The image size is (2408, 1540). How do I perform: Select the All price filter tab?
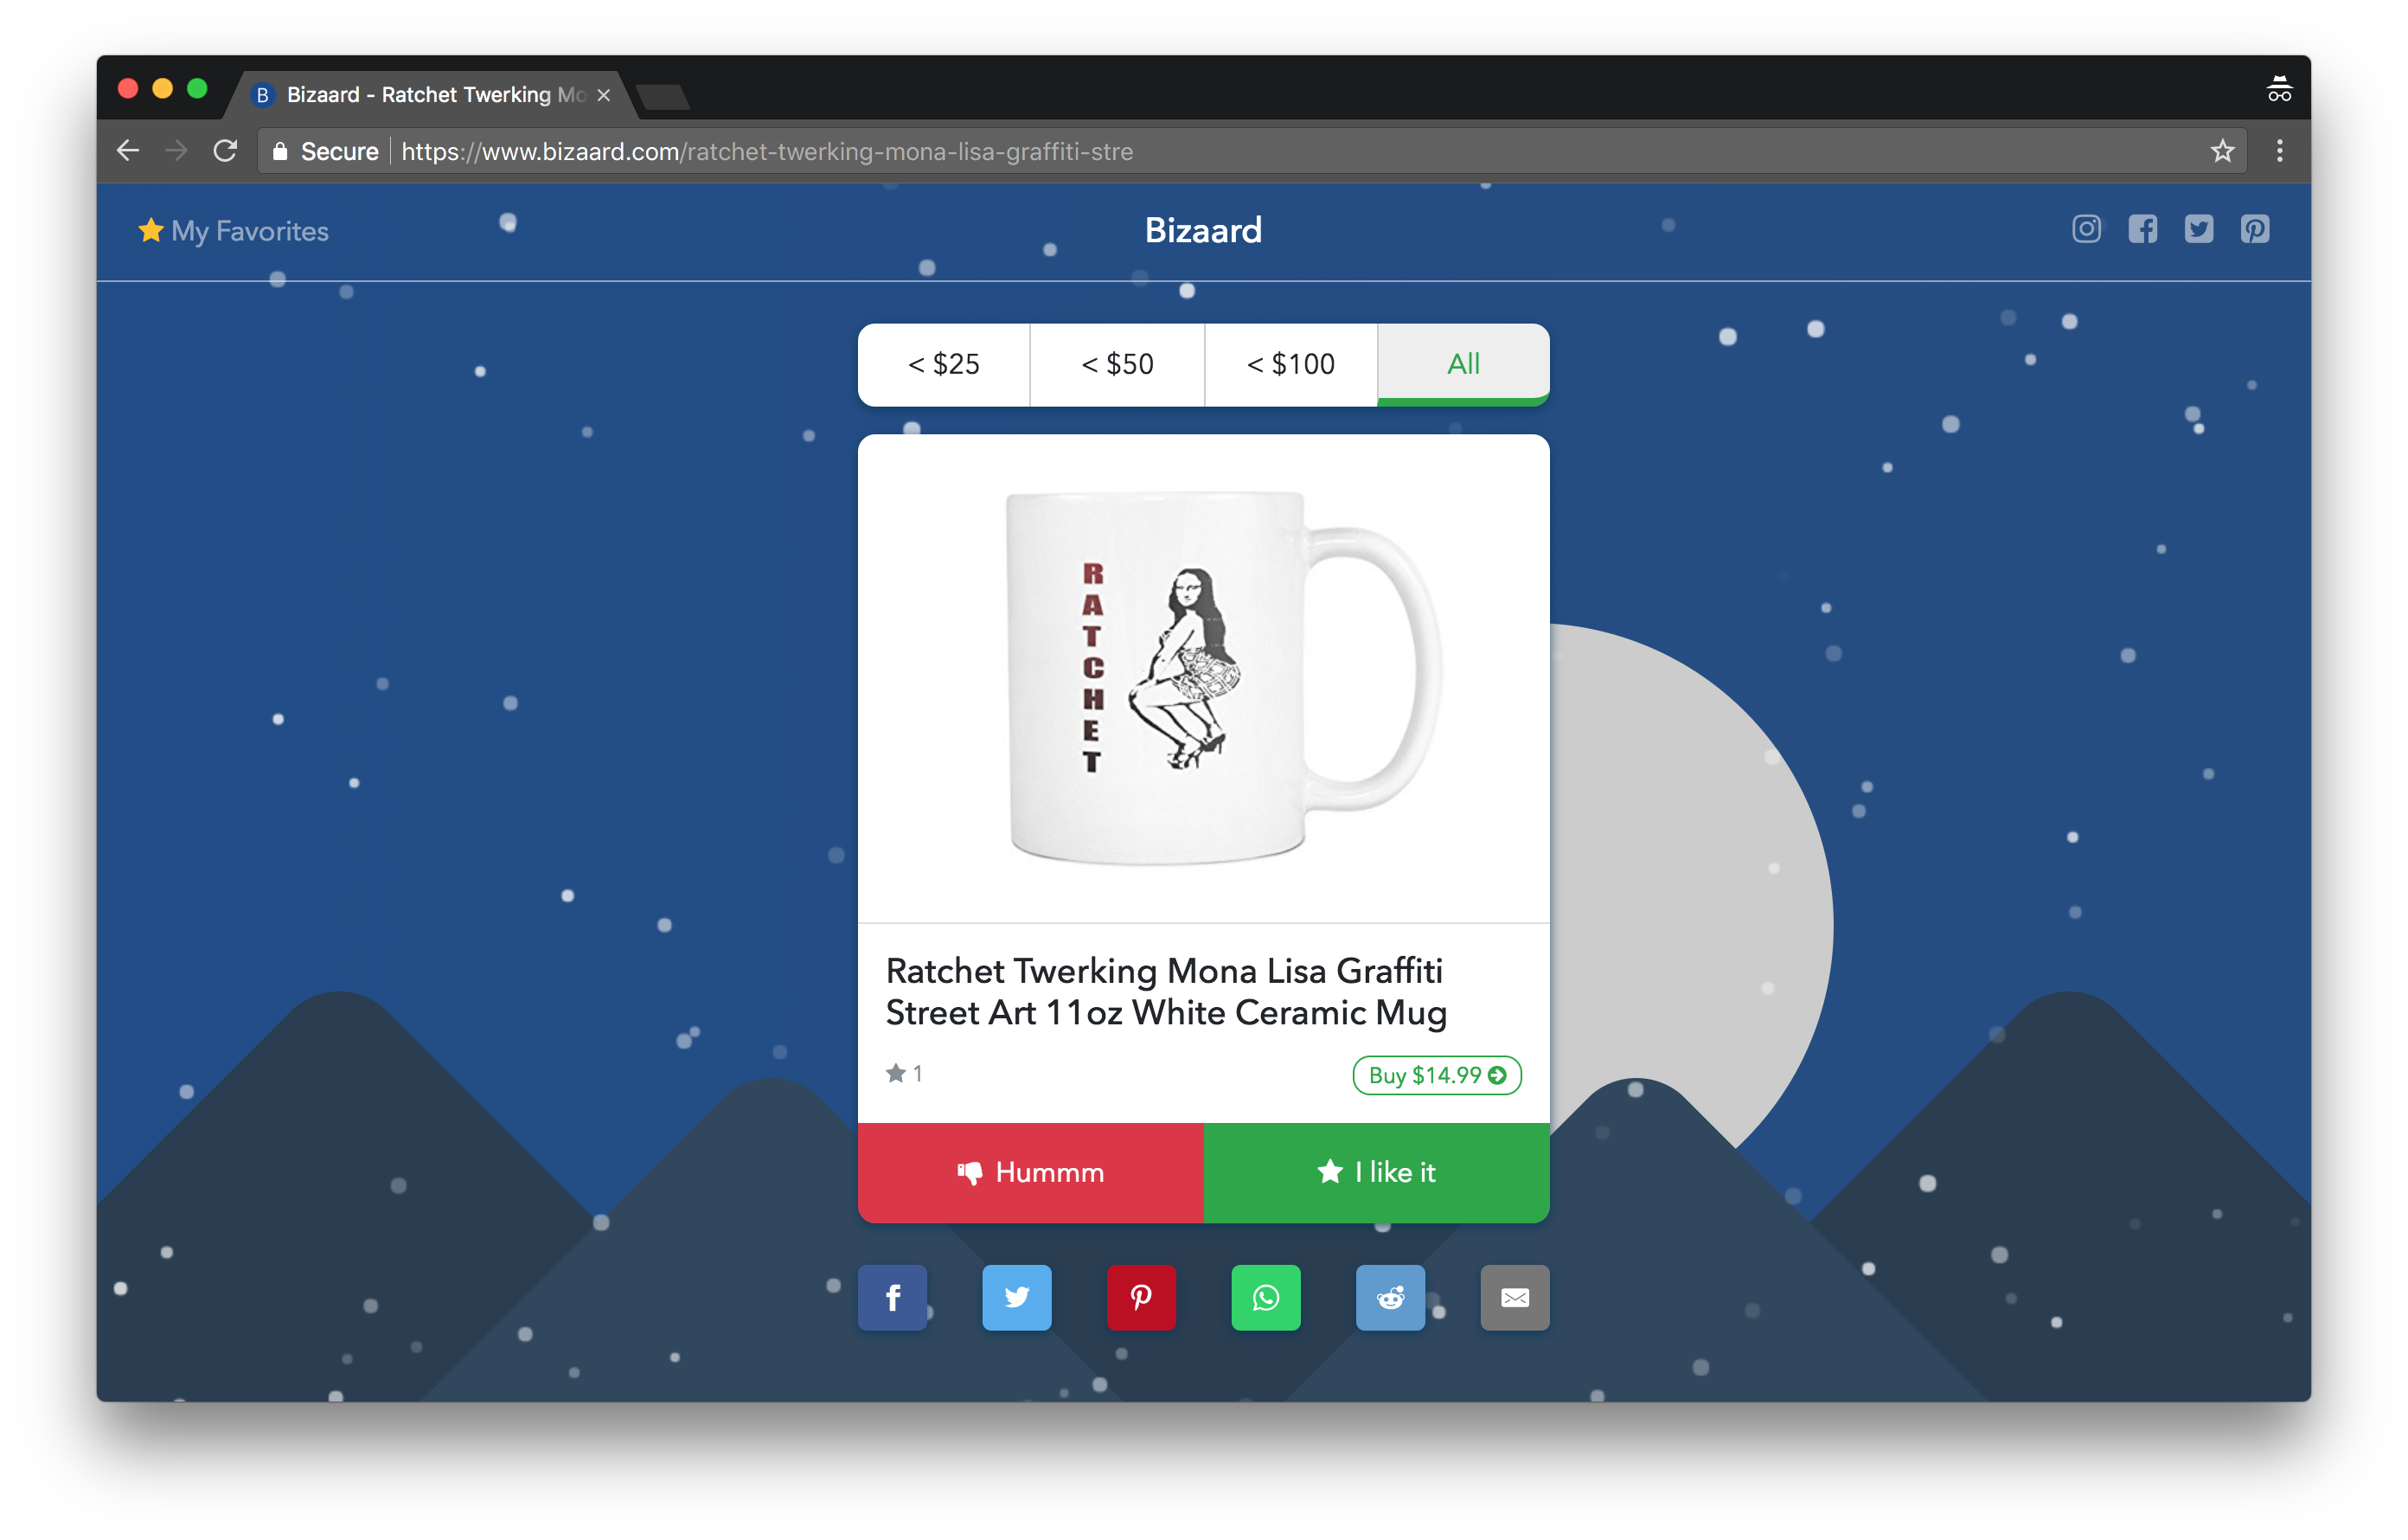pyautogui.click(x=1463, y=364)
